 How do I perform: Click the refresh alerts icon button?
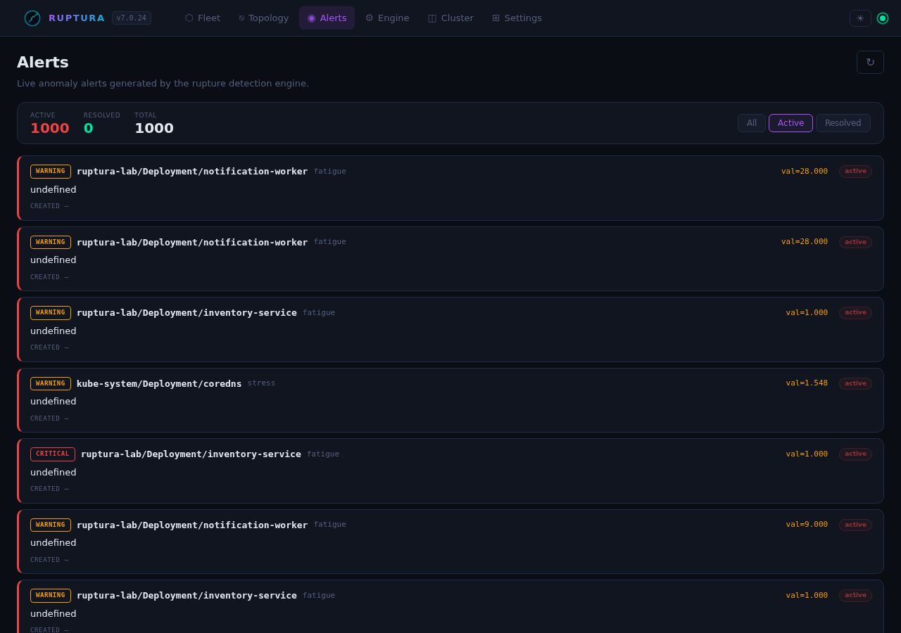coord(870,62)
